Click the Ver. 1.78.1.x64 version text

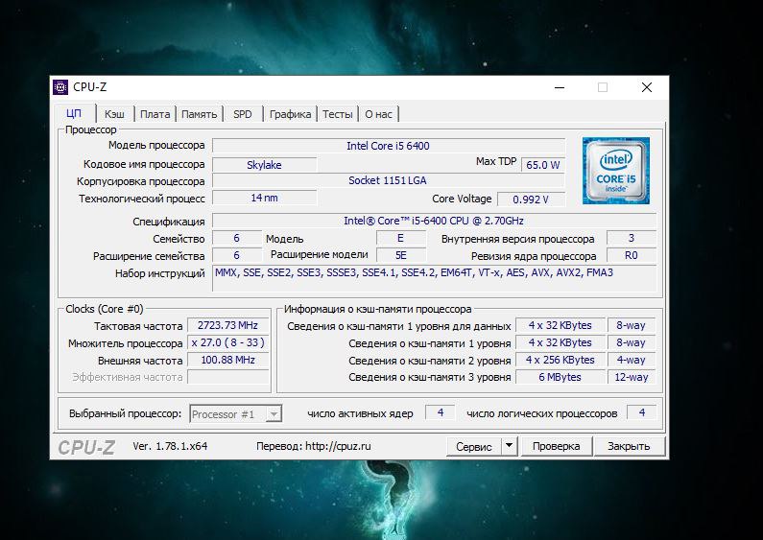click(x=170, y=446)
